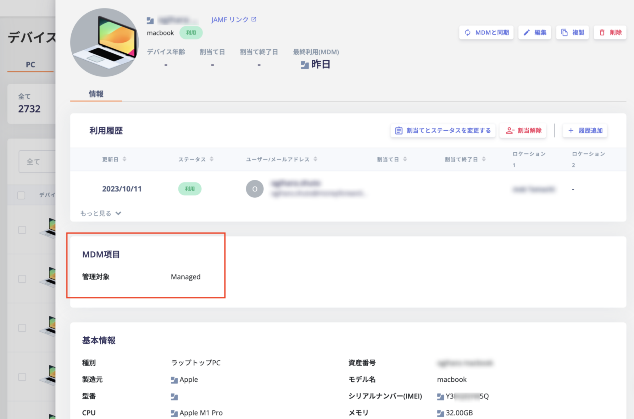This screenshot has height=419, width=634.
Task: Select the PC tab in device list
Action: [x=30, y=65]
